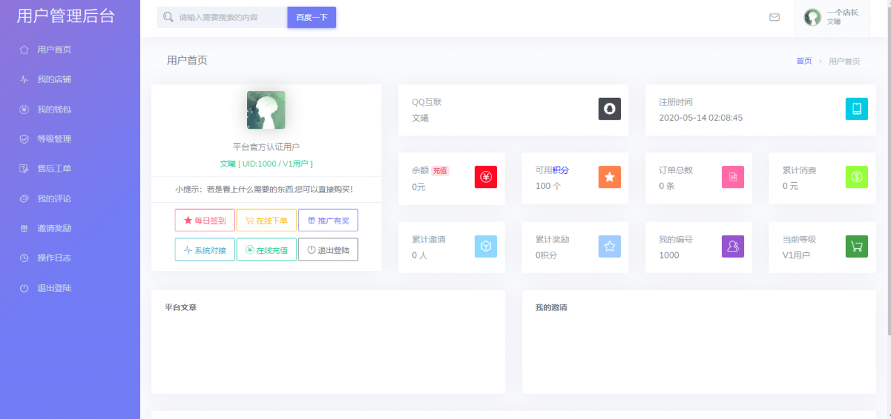
Task: Click the red ¥ icon next to 余额
Action: pyautogui.click(x=485, y=178)
